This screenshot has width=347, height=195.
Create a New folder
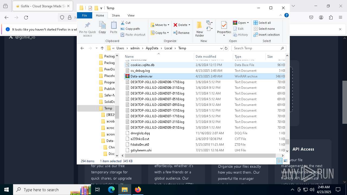(x=200, y=29)
